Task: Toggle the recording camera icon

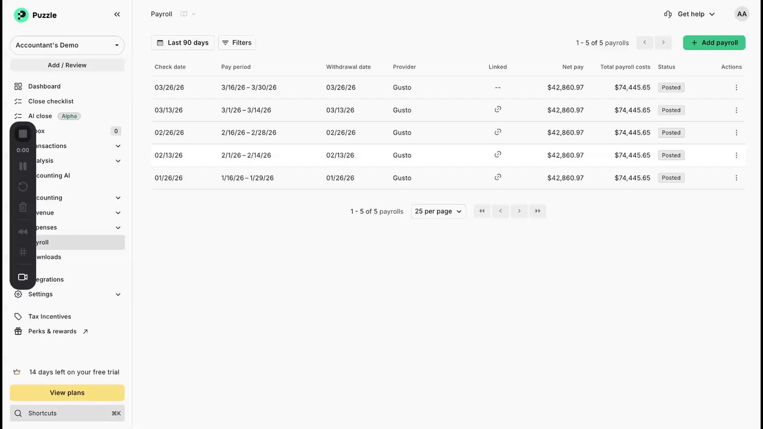Action: tap(23, 277)
